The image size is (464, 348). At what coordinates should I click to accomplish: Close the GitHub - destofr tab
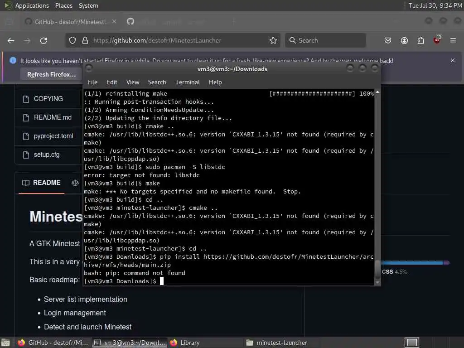[x=114, y=22]
